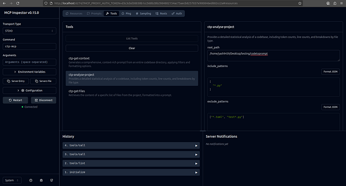
Task: Go back with browser back arrow
Action: (x=4, y=3)
